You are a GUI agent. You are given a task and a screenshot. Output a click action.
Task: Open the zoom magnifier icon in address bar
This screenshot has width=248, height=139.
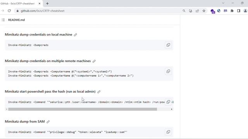(184, 11)
